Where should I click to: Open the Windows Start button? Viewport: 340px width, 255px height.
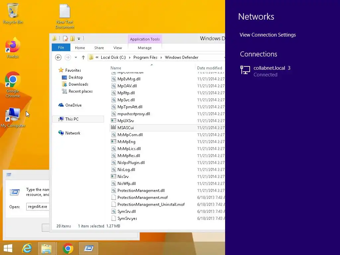click(8, 248)
